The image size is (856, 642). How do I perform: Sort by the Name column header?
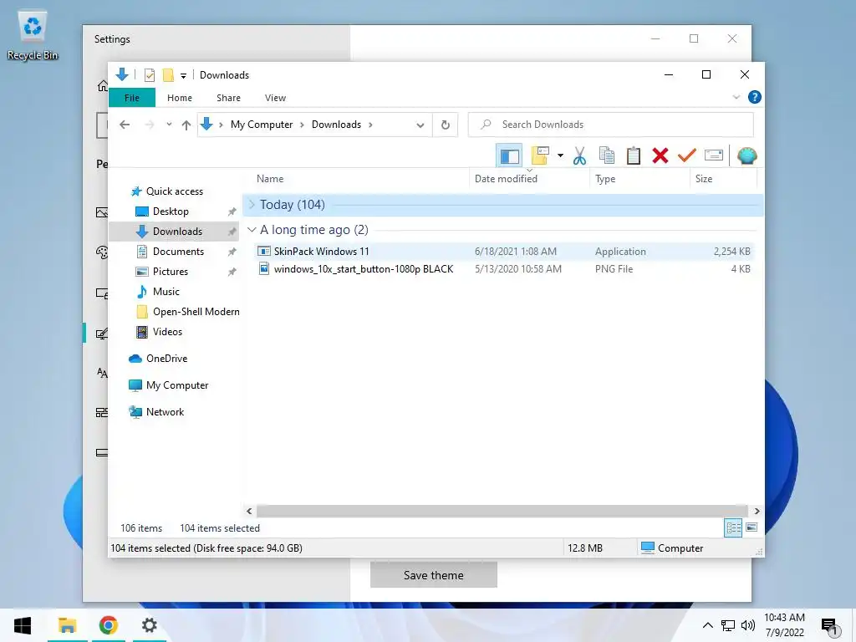(x=270, y=179)
